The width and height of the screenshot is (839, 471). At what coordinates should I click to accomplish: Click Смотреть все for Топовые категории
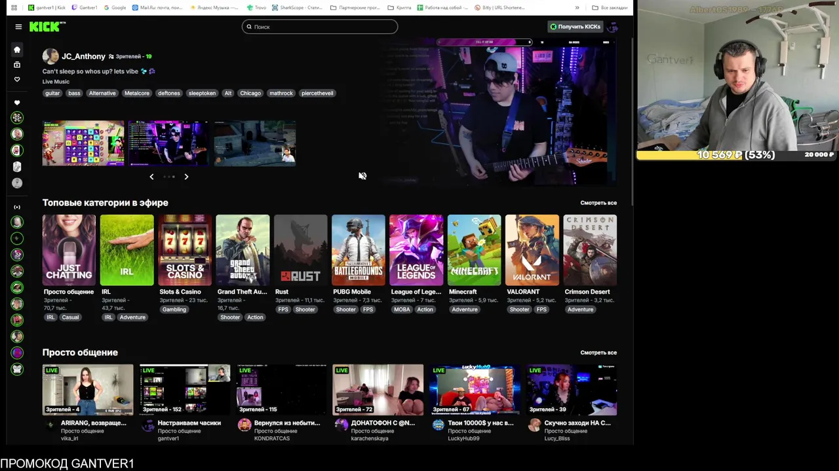pyautogui.click(x=598, y=203)
